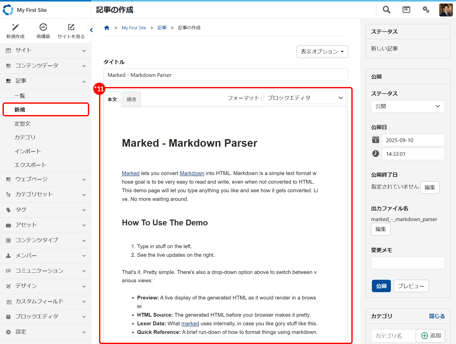
Task: Click the calendar icon next to 公開日
Action: coord(375,140)
